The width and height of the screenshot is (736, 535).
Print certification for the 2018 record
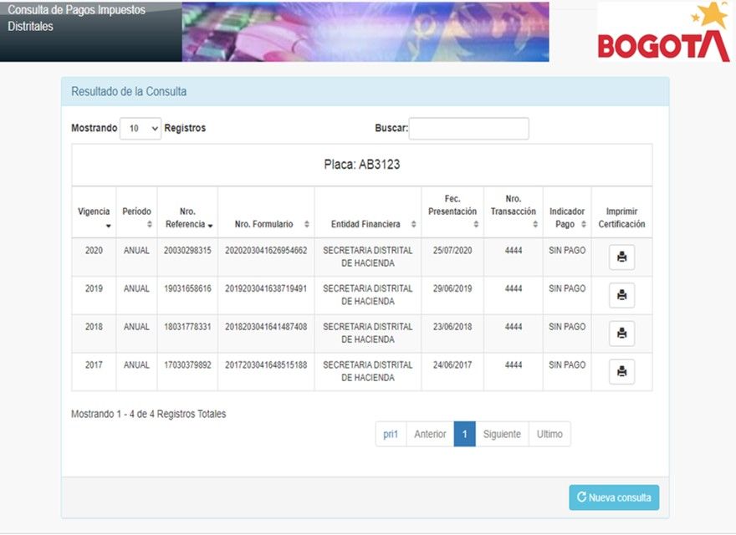tap(621, 334)
